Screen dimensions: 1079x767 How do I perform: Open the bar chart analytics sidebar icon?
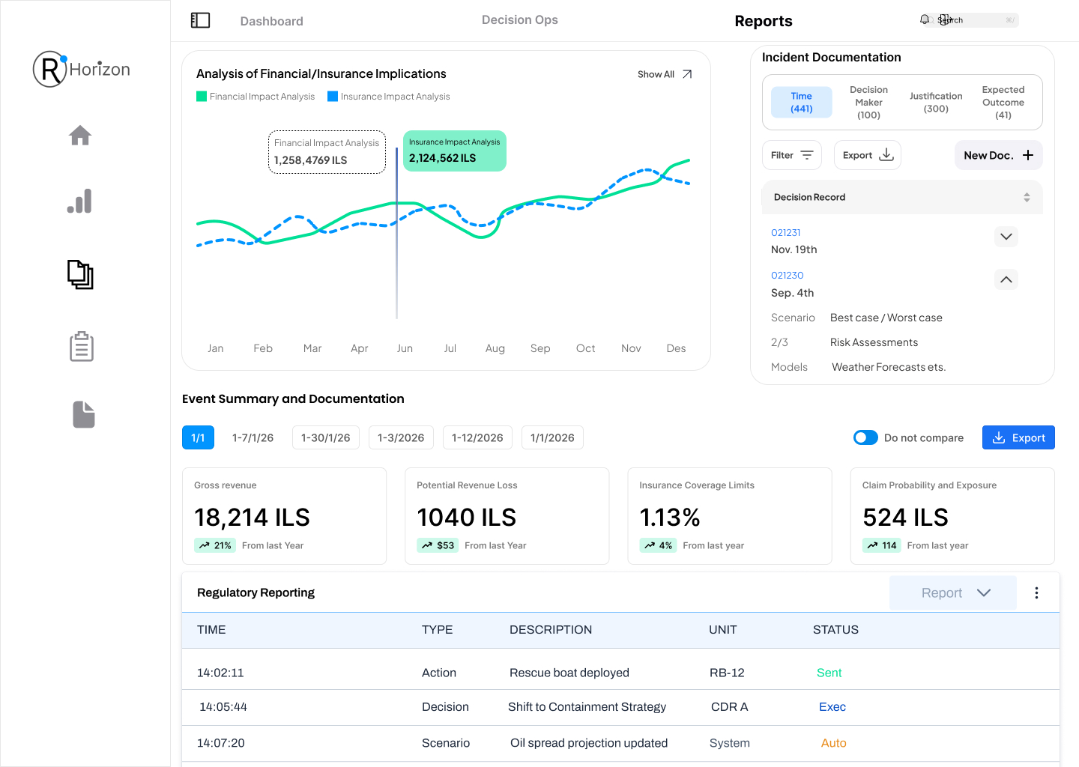click(x=79, y=201)
